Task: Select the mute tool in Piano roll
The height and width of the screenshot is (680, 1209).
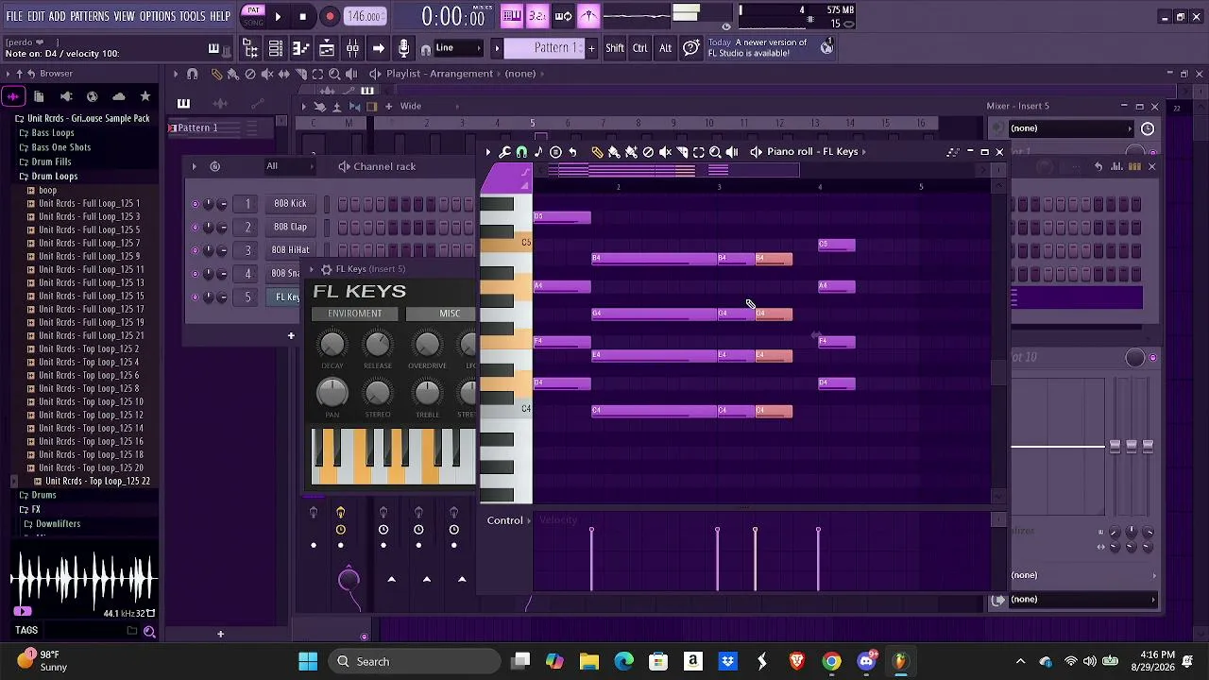Action: pos(665,152)
